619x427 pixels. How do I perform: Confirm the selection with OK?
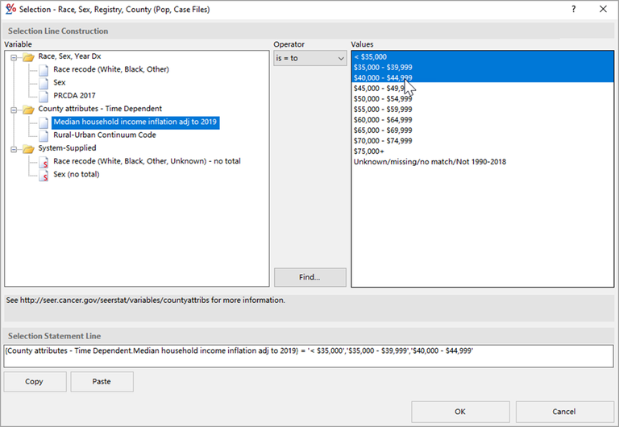[x=459, y=412]
